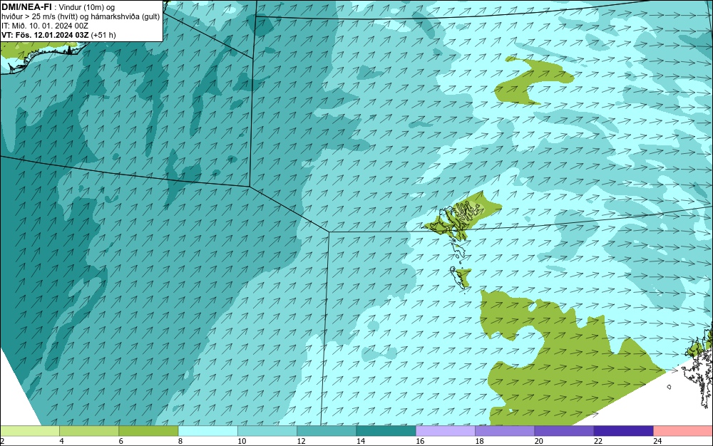The height and width of the screenshot is (446, 713).
Task: Click the legend scale label "22"
Action: (x=598, y=441)
